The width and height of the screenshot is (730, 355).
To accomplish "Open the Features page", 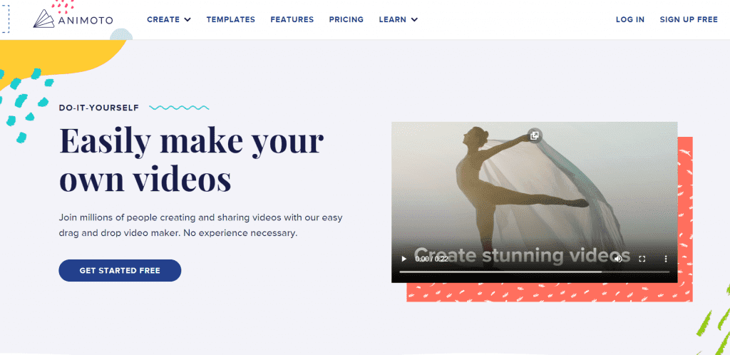I will 292,19.
